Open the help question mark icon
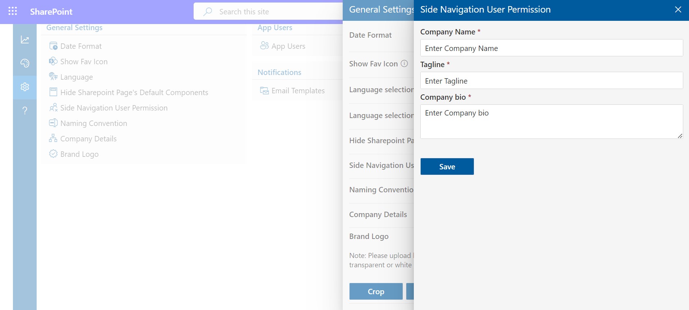The height and width of the screenshot is (310, 689). [25, 111]
